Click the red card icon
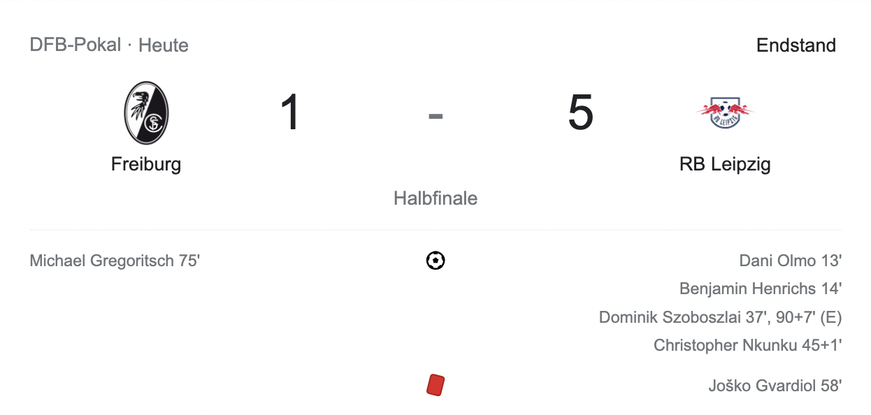871x415 pixels. point(435,385)
